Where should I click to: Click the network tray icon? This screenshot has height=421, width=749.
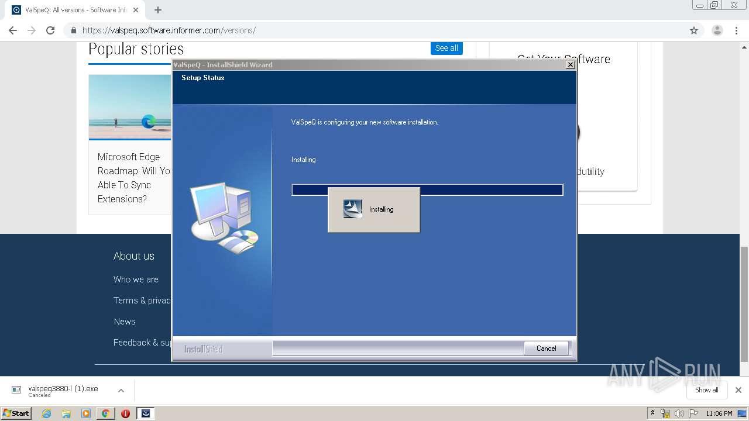pos(665,413)
